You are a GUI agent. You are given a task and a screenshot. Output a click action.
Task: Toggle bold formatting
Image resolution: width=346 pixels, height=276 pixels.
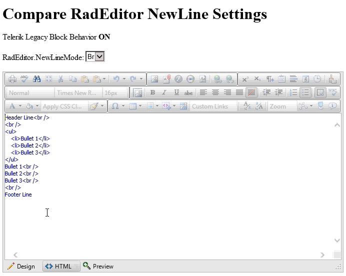152,92
